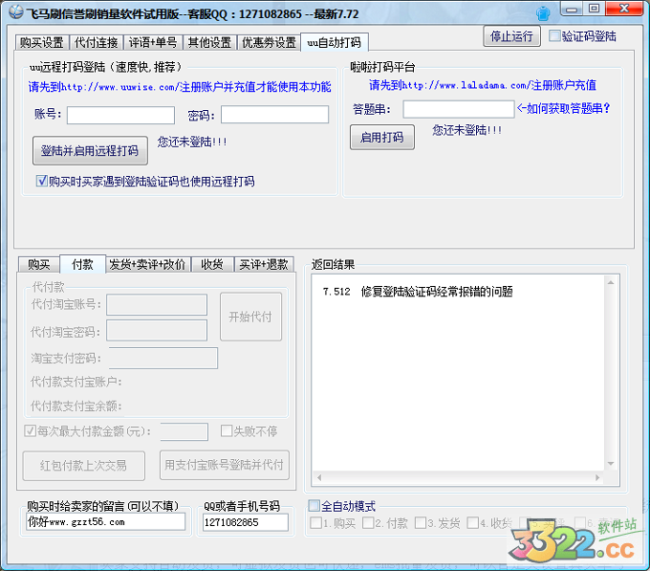Open the 发货+卖评+改价 tab
The image size is (650, 571).
[x=147, y=264]
